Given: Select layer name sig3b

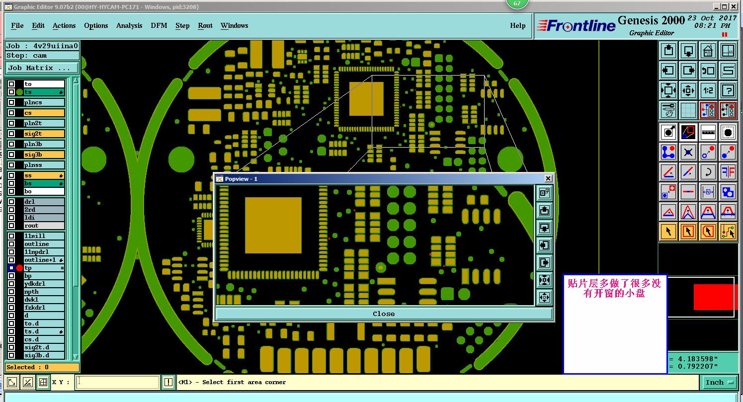Looking at the screenshot, I should click(x=44, y=155).
